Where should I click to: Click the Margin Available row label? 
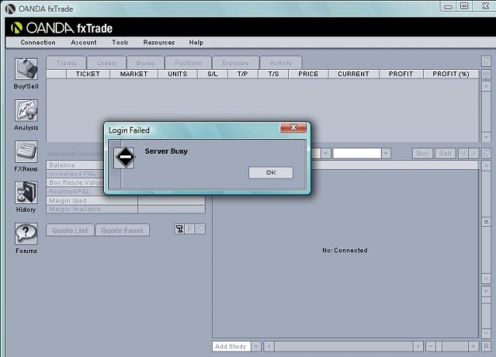75,209
